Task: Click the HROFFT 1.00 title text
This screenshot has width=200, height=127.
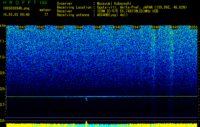Action: [x=25, y=3]
